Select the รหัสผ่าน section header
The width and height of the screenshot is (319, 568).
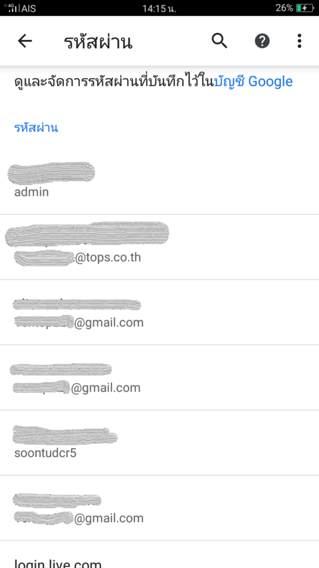(36, 128)
